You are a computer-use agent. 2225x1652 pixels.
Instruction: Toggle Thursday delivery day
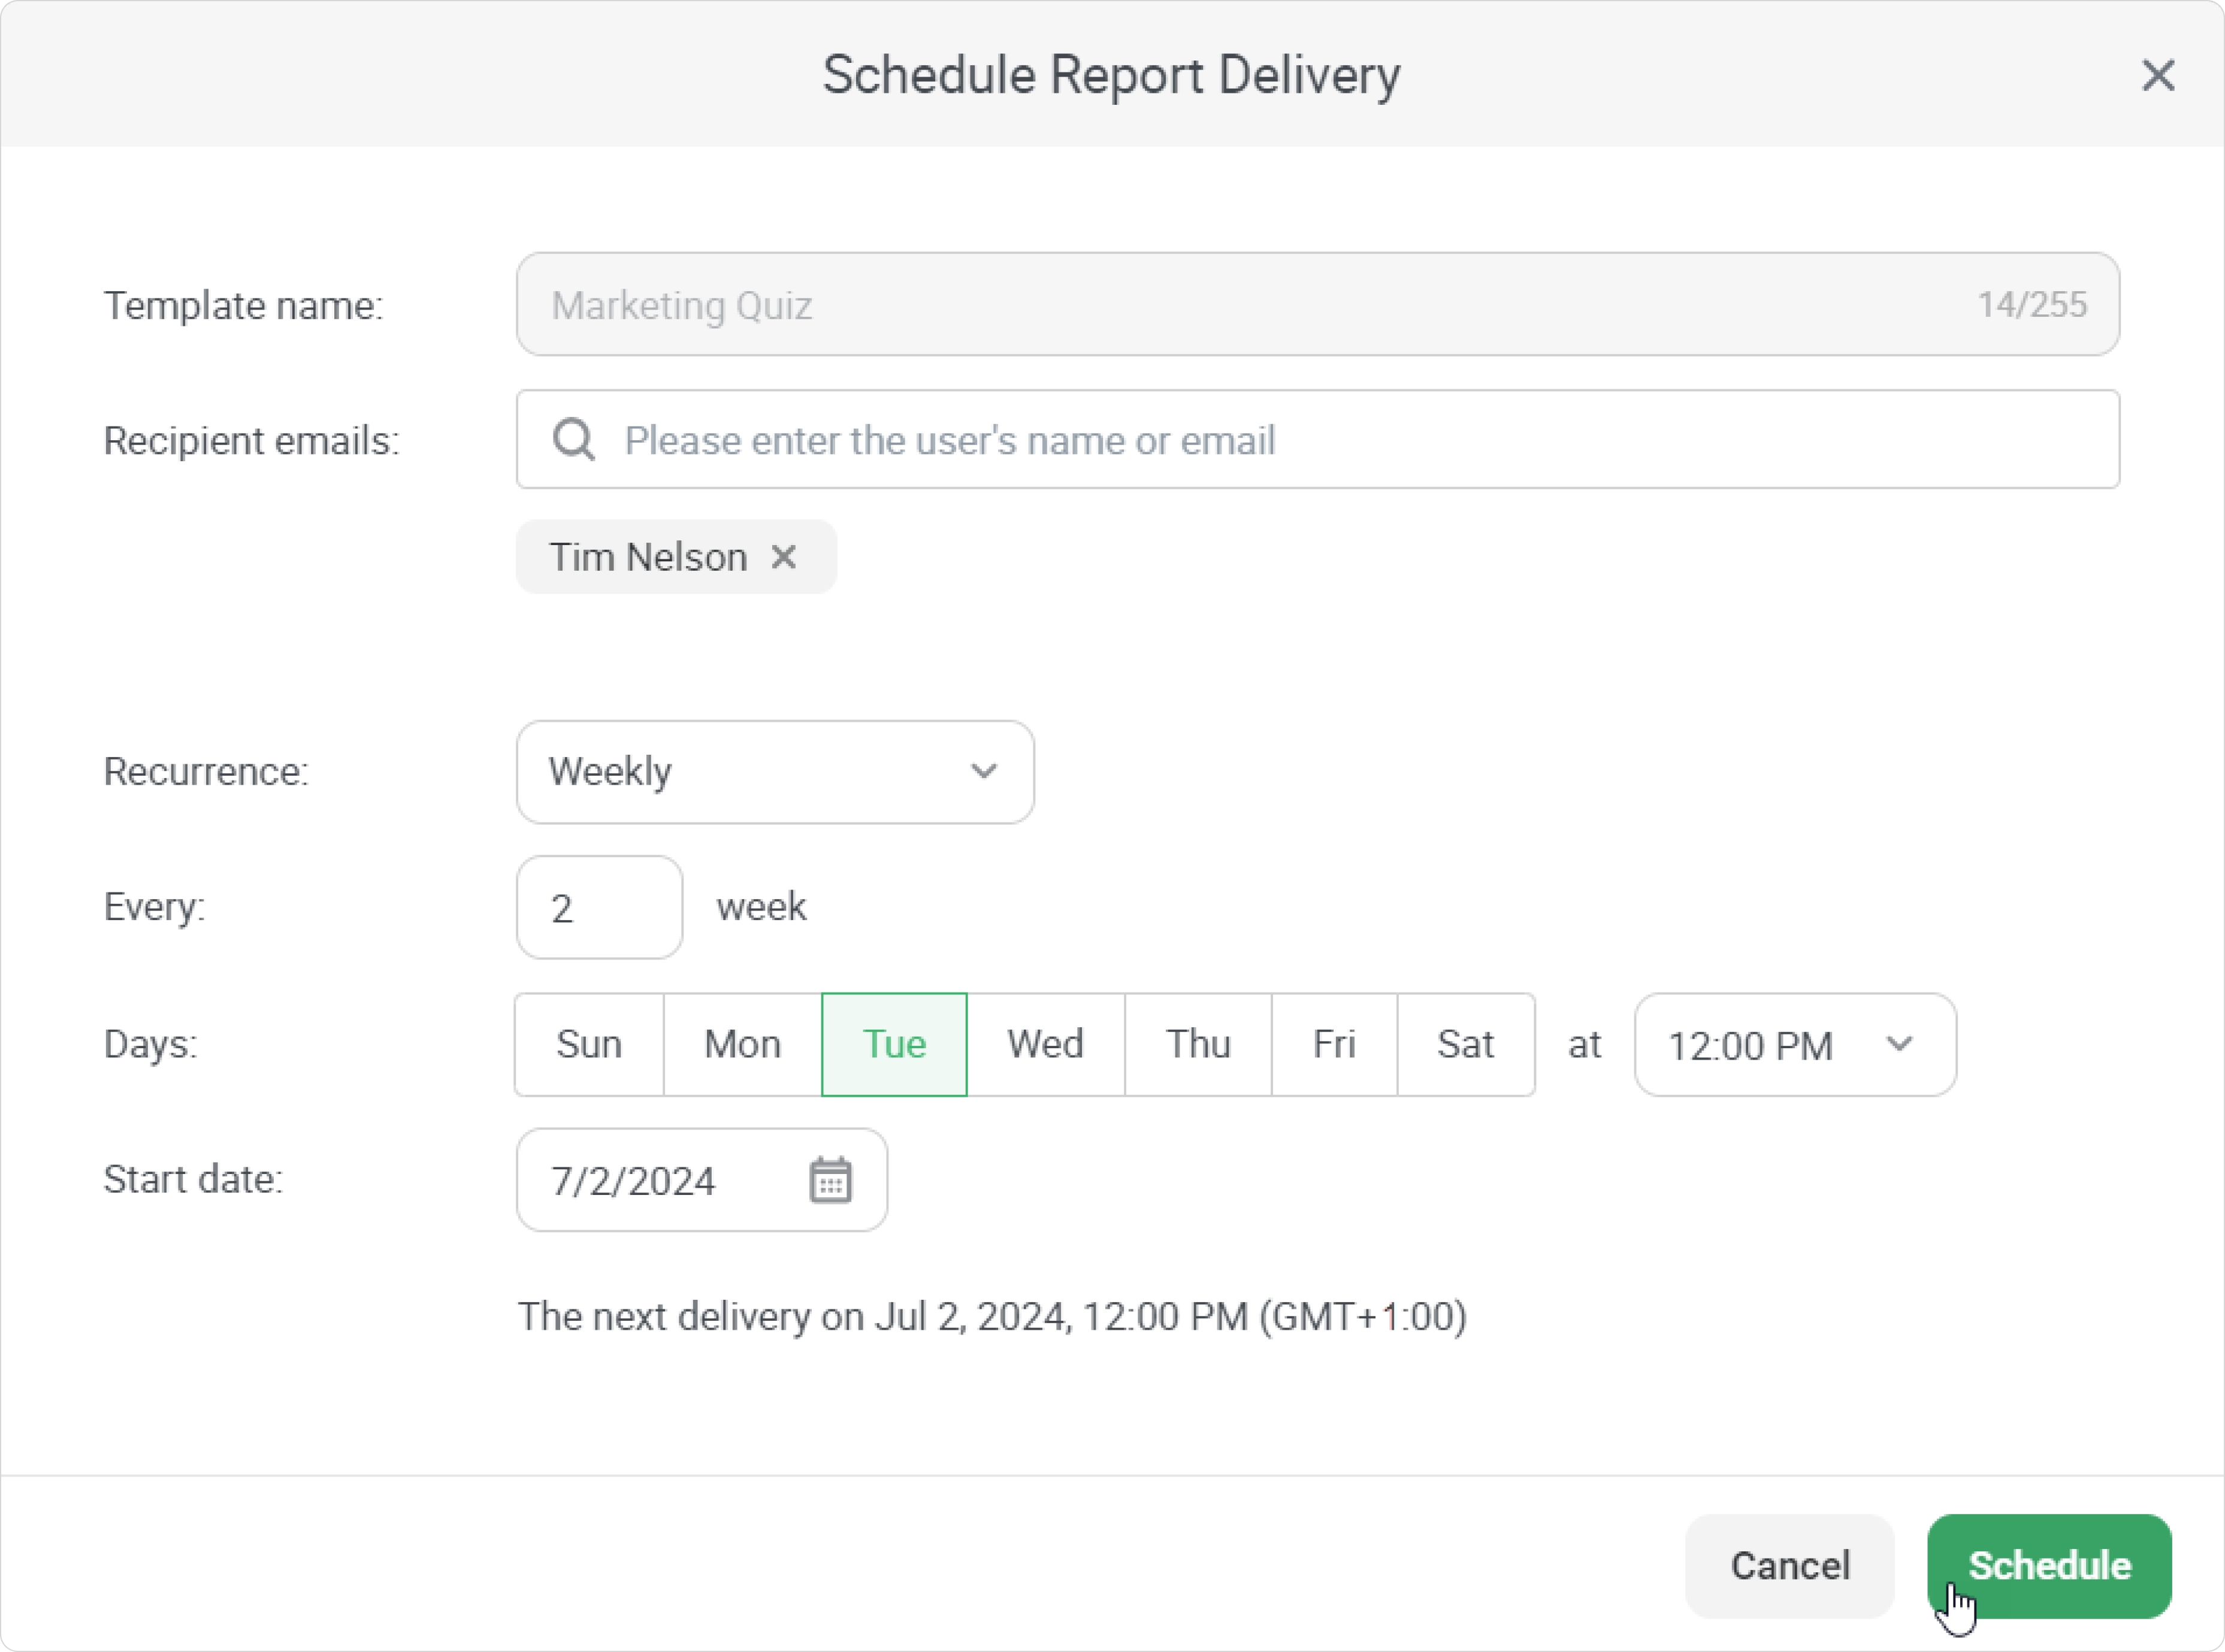[x=1198, y=1044]
